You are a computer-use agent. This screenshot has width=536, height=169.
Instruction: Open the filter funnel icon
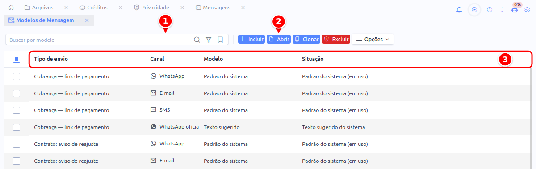[x=209, y=40]
